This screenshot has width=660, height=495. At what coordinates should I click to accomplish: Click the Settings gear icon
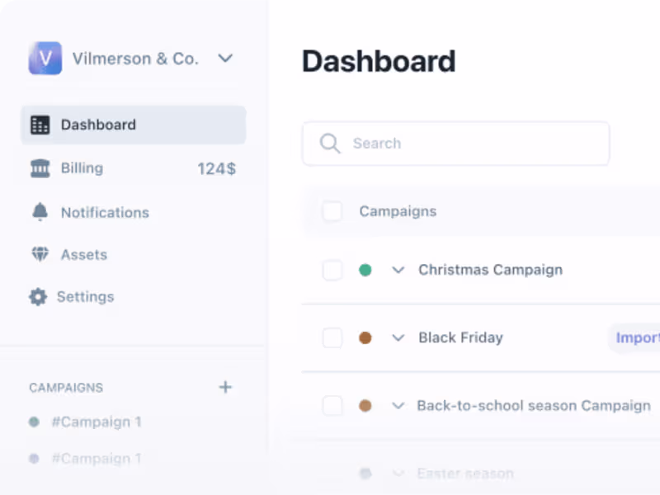pyautogui.click(x=38, y=297)
